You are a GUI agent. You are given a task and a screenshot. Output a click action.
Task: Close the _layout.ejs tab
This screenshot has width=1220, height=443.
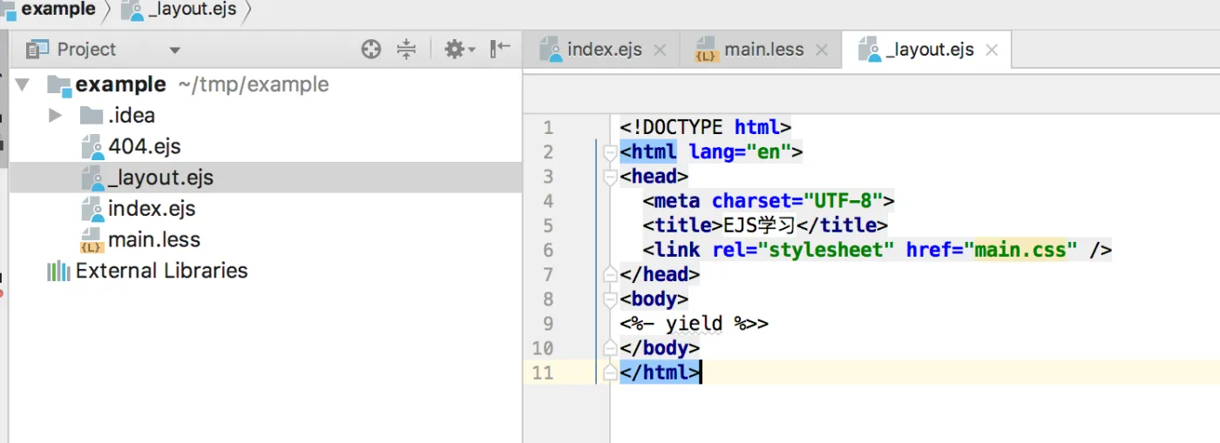click(991, 50)
